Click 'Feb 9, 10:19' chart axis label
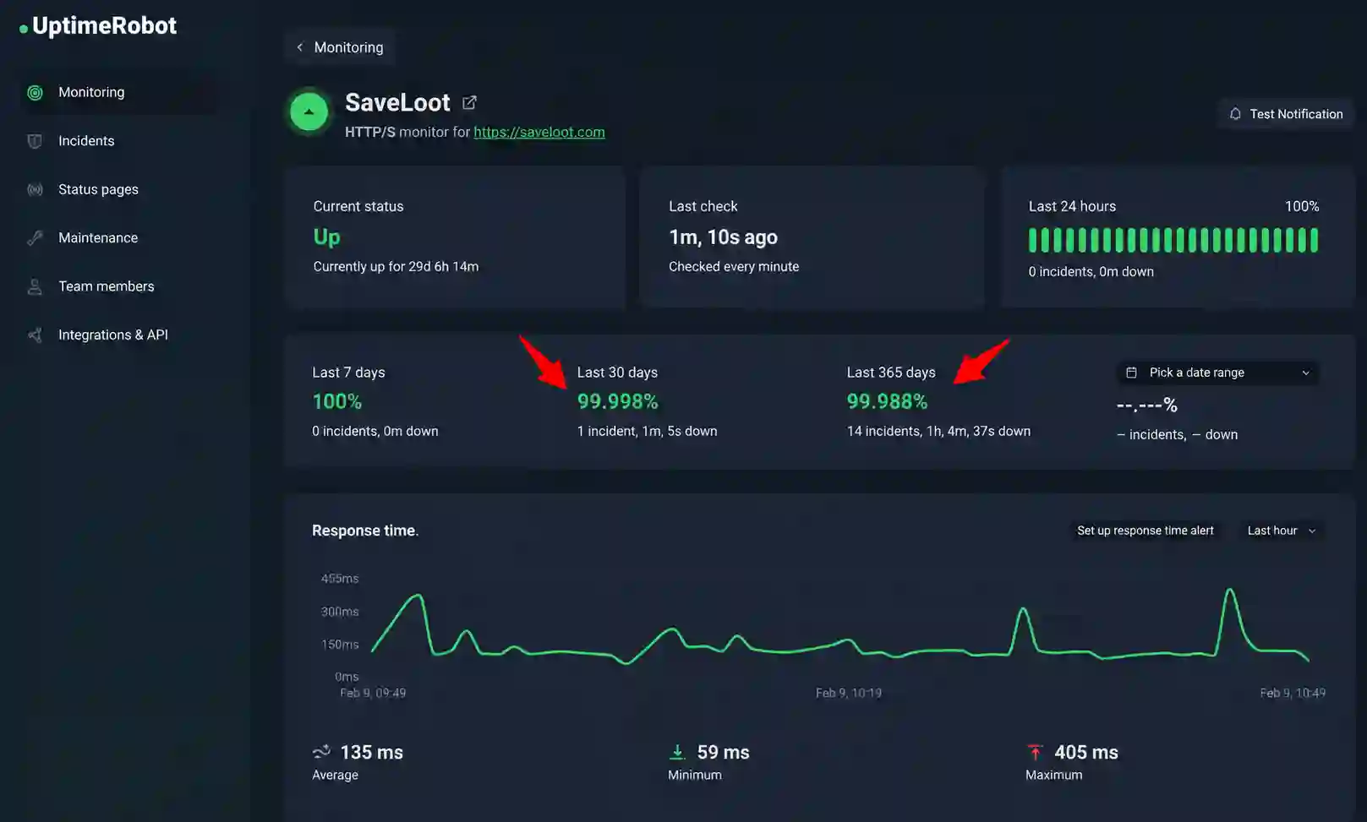This screenshot has width=1367, height=822. (848, 693)
